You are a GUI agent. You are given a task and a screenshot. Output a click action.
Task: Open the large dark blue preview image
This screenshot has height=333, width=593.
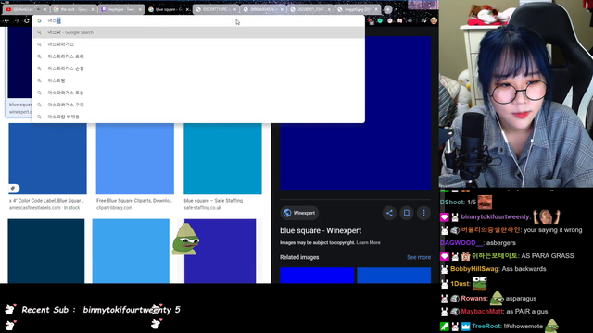click(x=356, y=113)
